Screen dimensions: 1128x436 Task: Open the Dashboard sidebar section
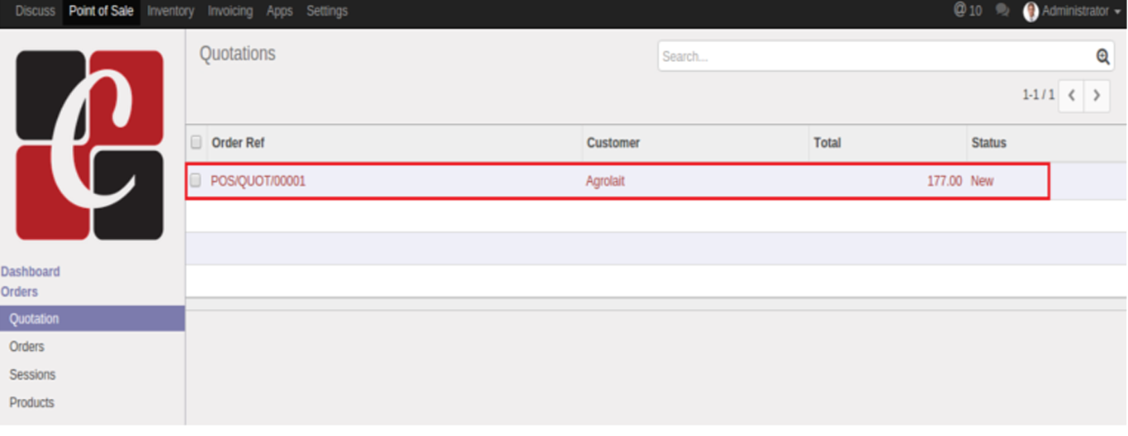point(31,272)
